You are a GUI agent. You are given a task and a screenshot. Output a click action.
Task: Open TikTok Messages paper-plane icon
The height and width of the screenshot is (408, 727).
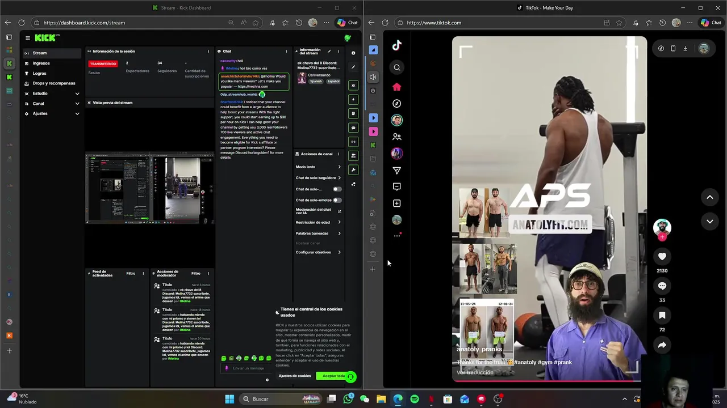[397, 170]
